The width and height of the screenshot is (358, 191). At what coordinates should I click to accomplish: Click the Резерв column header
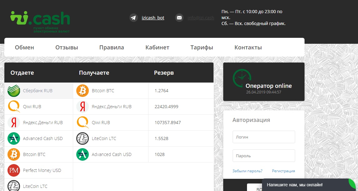coord(164,73)
